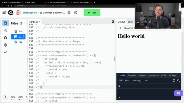Select the devtools Settings tab
The width and height of the screenshot is (184, 103).
[172, 75]
